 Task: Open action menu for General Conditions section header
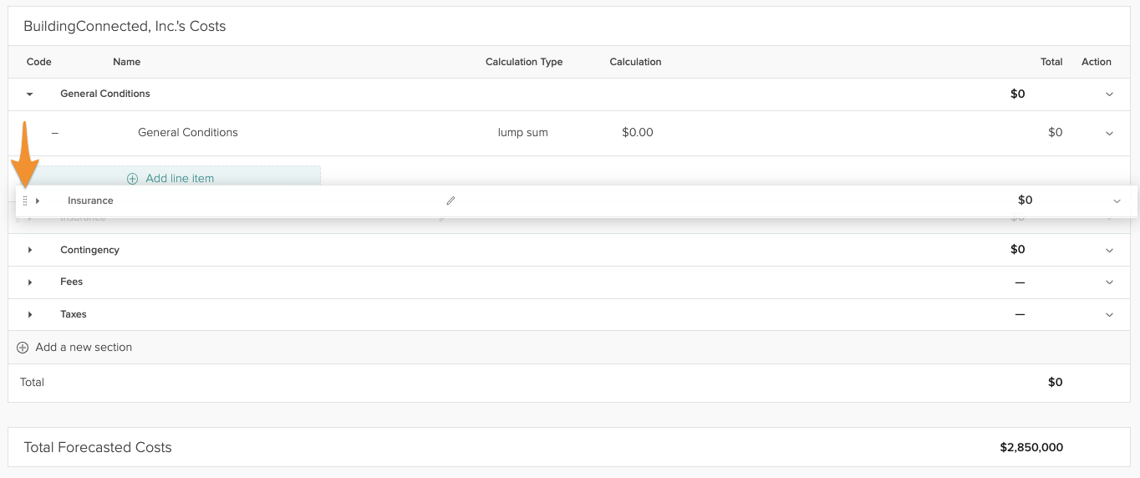1109,94
